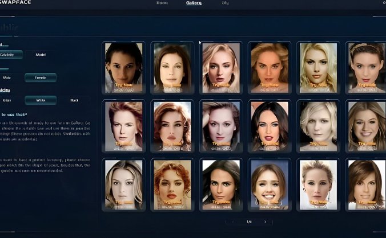Click Try Now on curly red-haired face

coord(172,201)
